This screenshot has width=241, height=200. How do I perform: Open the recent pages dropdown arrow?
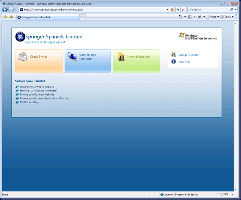[x=16, y=9]
